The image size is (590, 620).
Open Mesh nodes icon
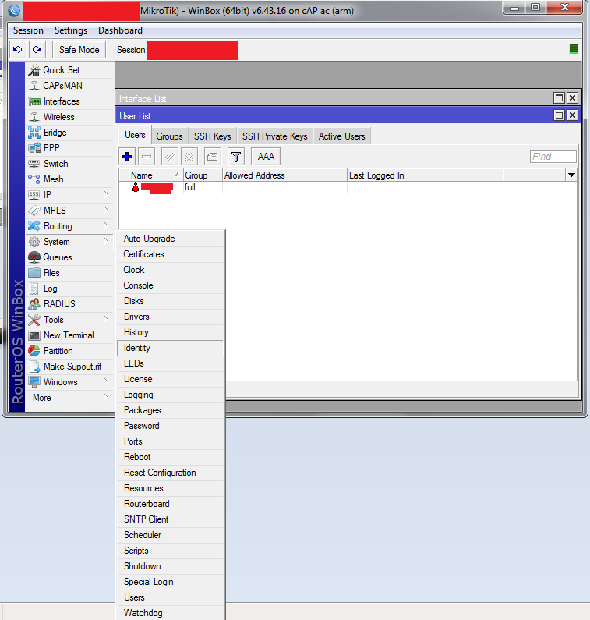tap(34, 179)
